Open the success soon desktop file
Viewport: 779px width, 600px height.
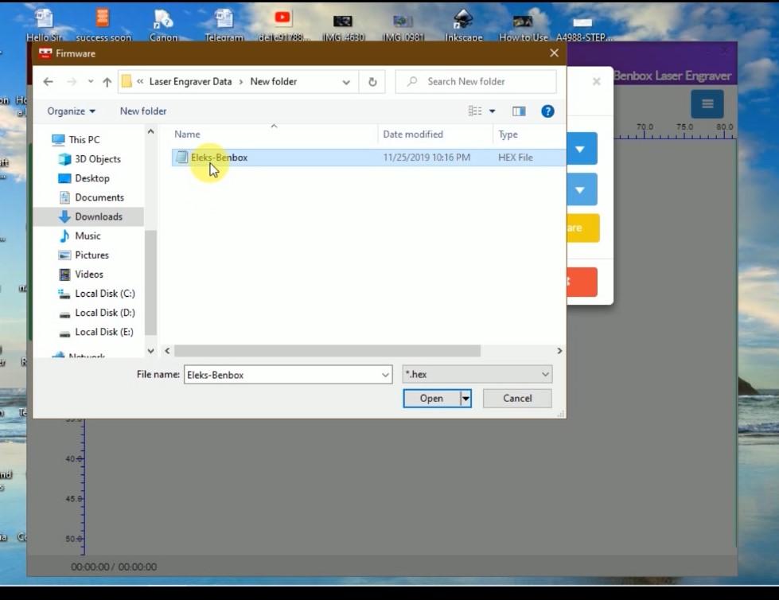(103, 25)
